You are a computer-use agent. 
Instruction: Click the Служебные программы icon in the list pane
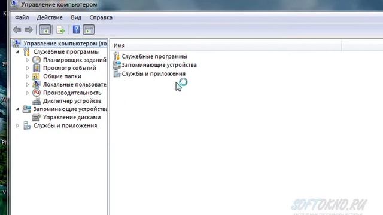pyautogui.click(x=117, y=56)
